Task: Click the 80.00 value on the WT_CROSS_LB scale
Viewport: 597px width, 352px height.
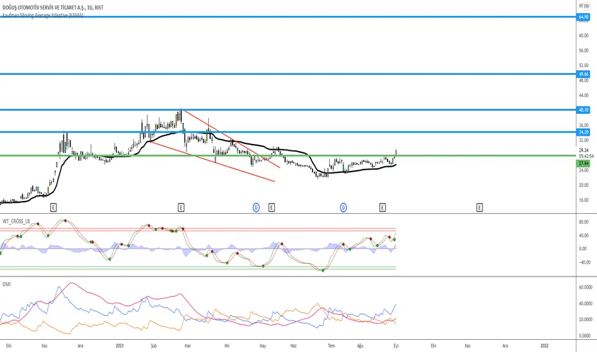Action: [x=583, y=222]
